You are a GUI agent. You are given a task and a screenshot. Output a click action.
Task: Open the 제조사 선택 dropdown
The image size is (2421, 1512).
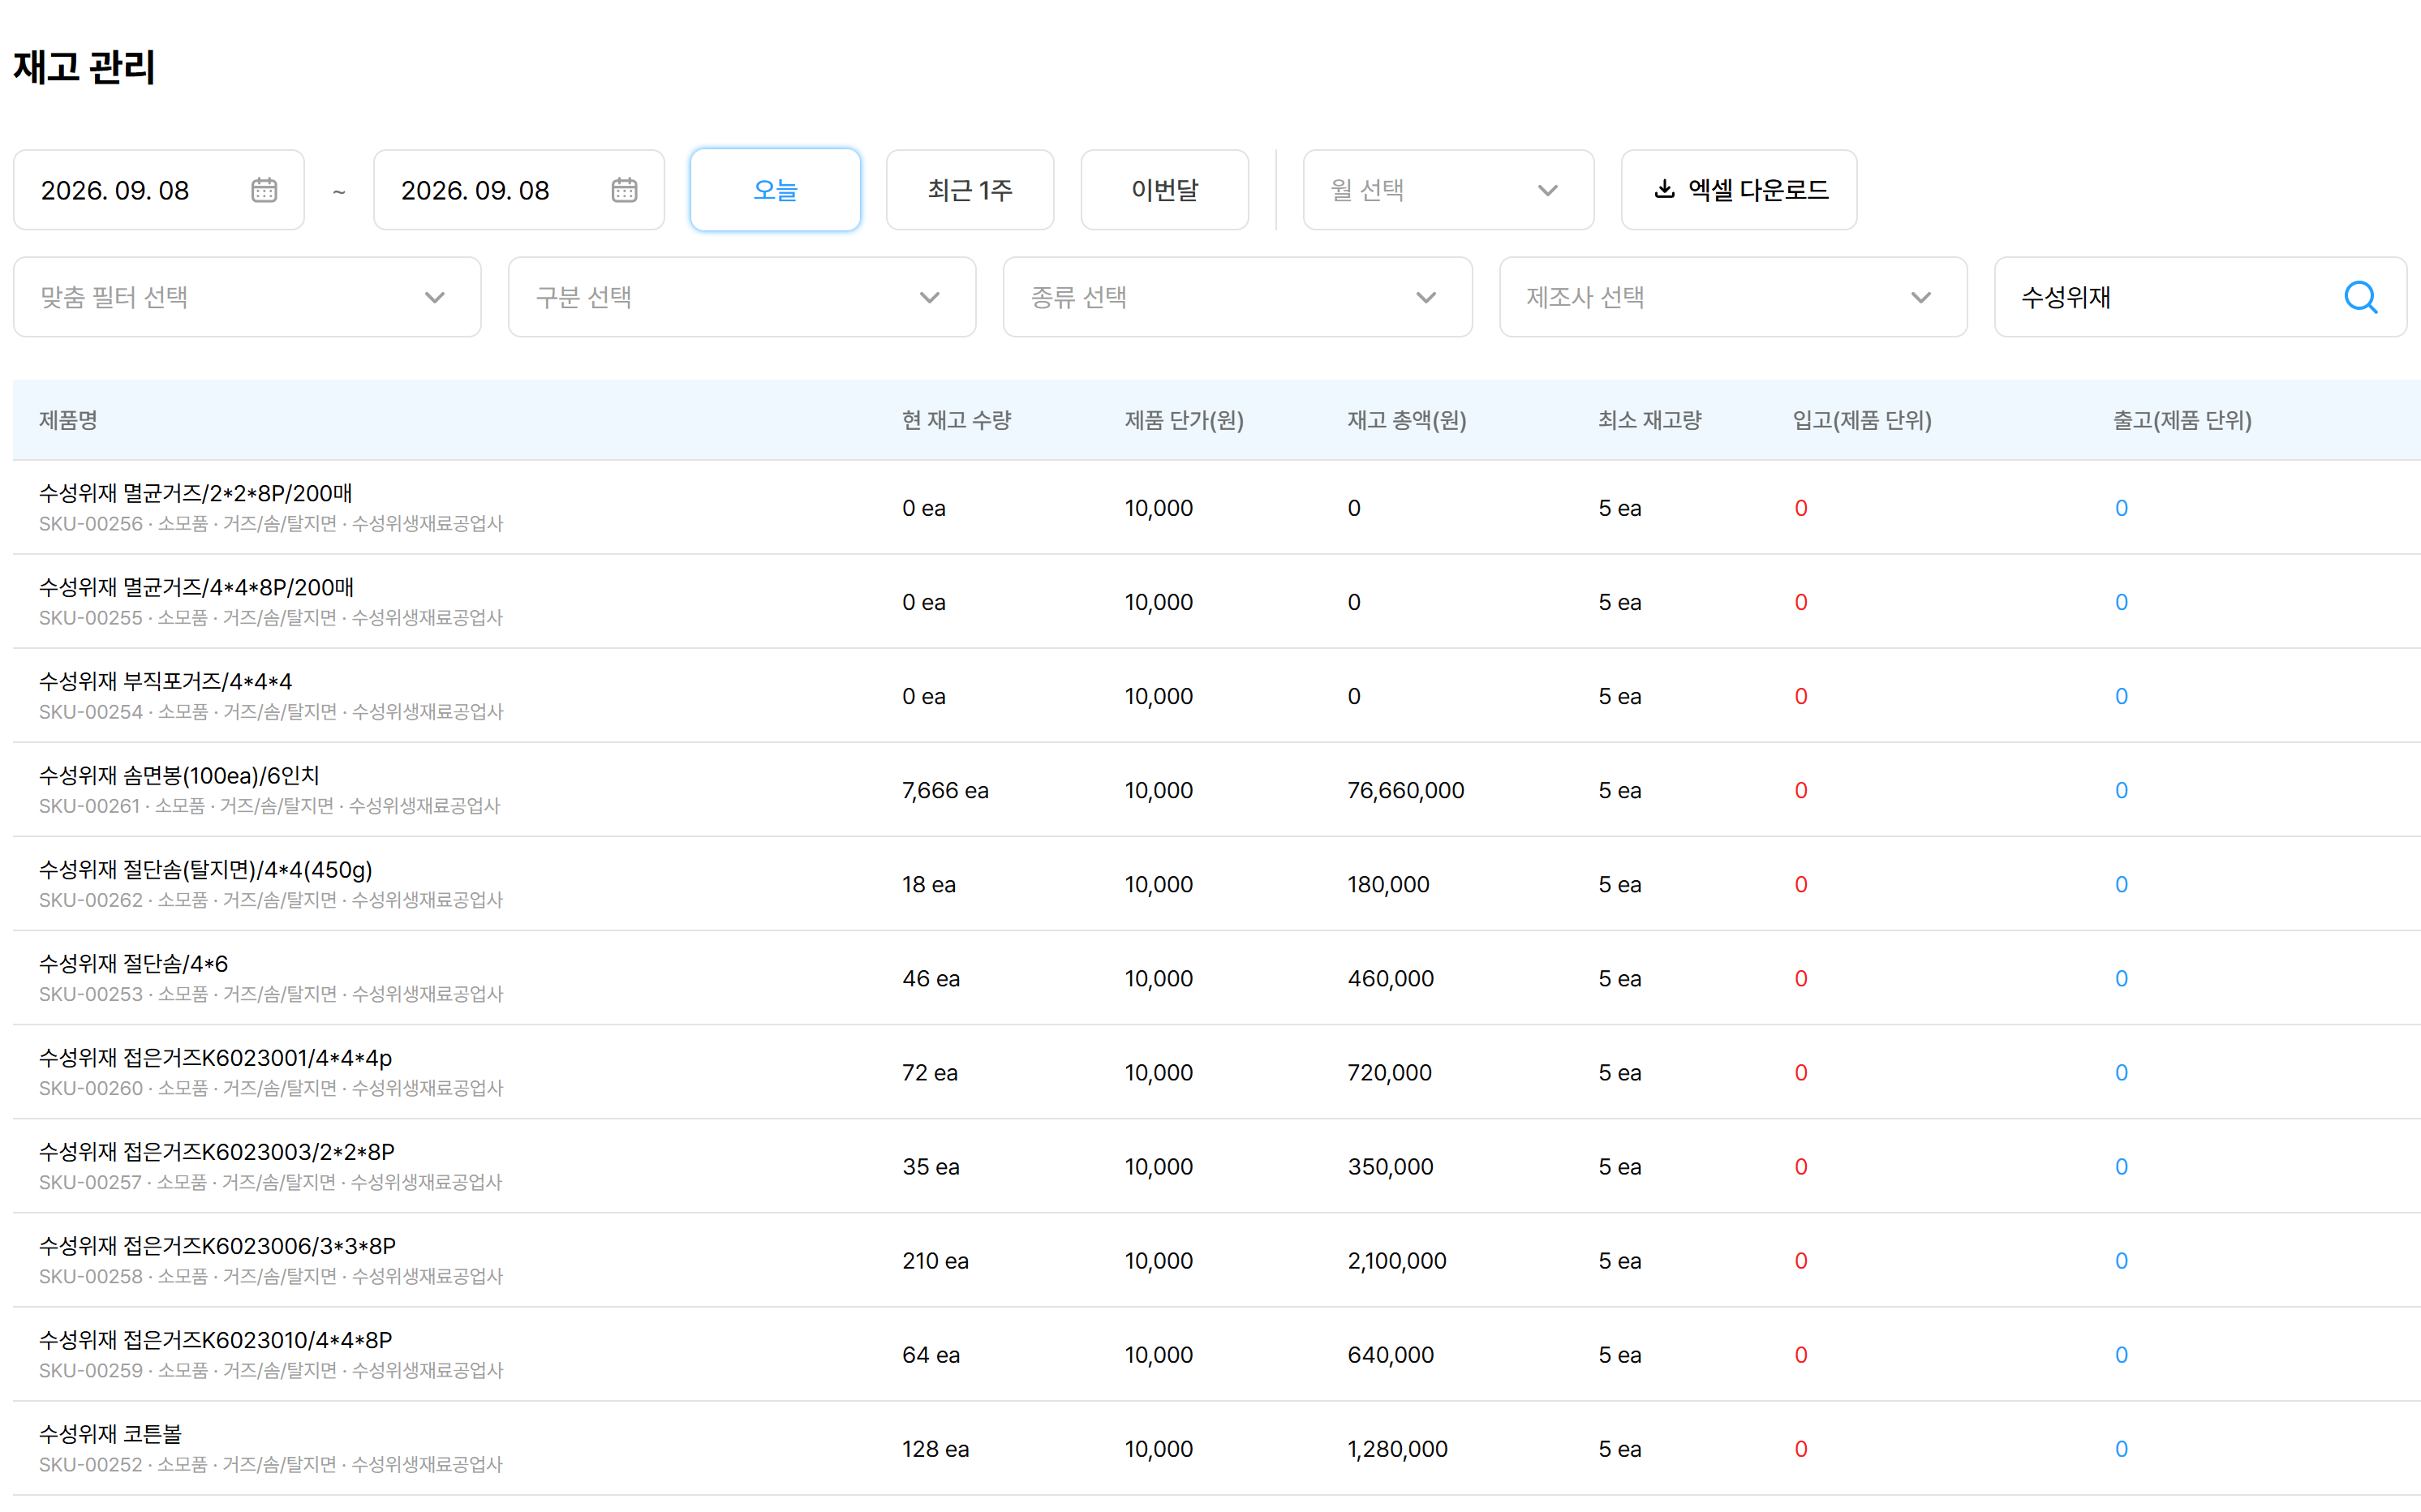pos(1733,297)
